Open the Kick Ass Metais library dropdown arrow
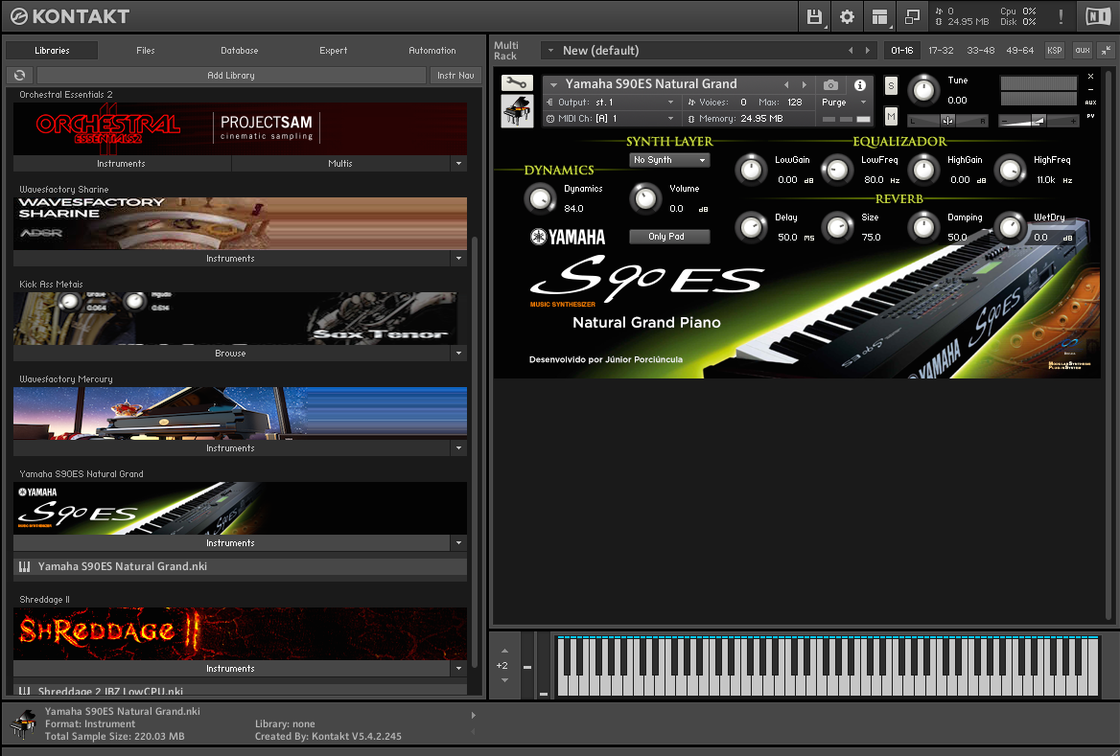Viewport: 1120px width, 756px height. pos(458,354)
